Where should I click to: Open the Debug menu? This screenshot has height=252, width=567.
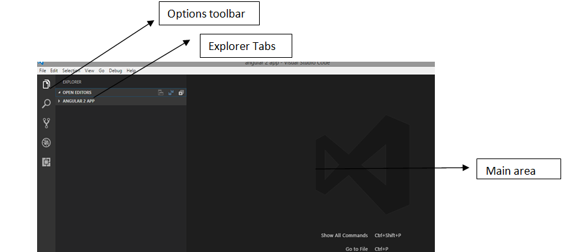(116, 71)
